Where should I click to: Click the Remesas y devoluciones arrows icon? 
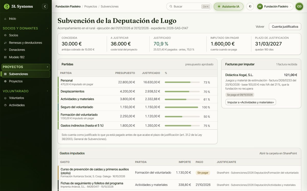(x=5, y=43)
